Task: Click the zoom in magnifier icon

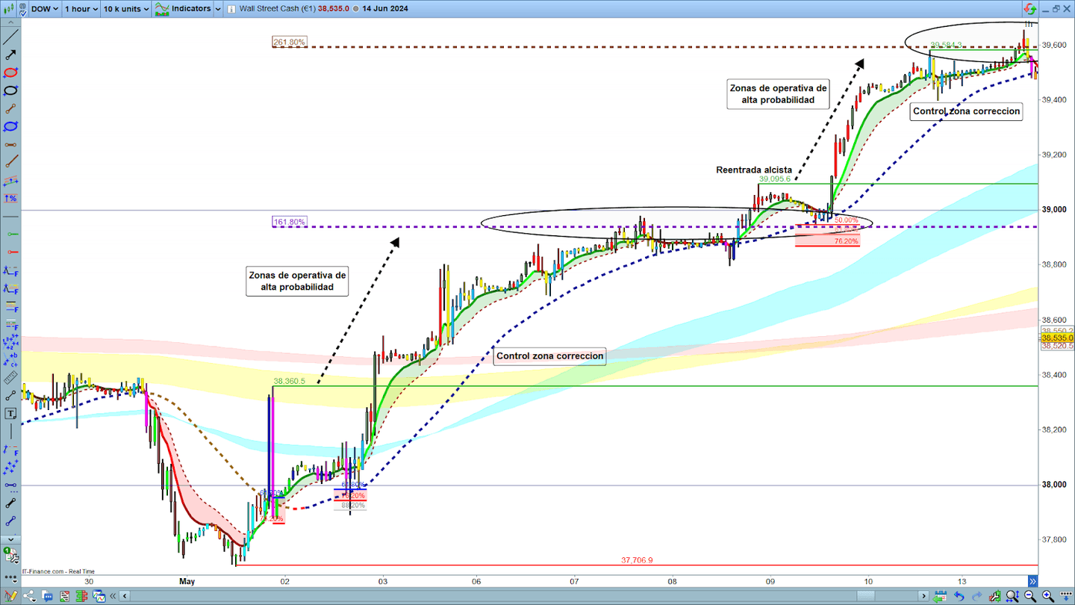Action: pos(1048,596)
